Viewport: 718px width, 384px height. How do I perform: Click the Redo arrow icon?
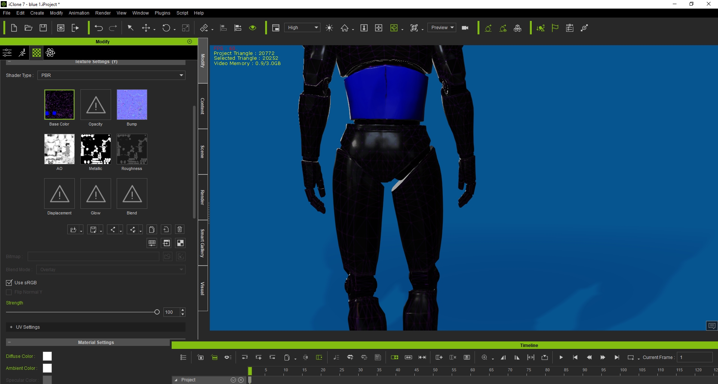click(x=113, y=28)
